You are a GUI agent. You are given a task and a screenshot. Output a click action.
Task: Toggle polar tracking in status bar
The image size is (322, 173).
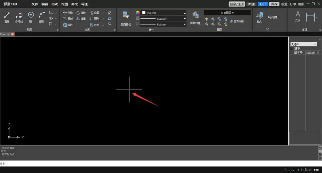click(x=298, y=170)
